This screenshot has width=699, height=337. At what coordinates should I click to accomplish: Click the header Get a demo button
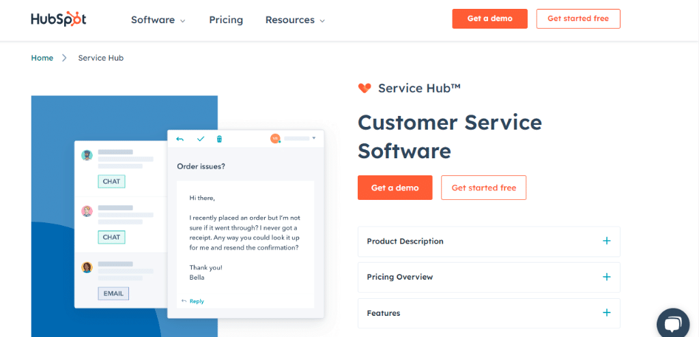[x=489, y=18]
